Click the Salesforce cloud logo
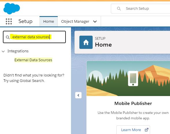The image size is (170, 134). (x=12, y=9)
